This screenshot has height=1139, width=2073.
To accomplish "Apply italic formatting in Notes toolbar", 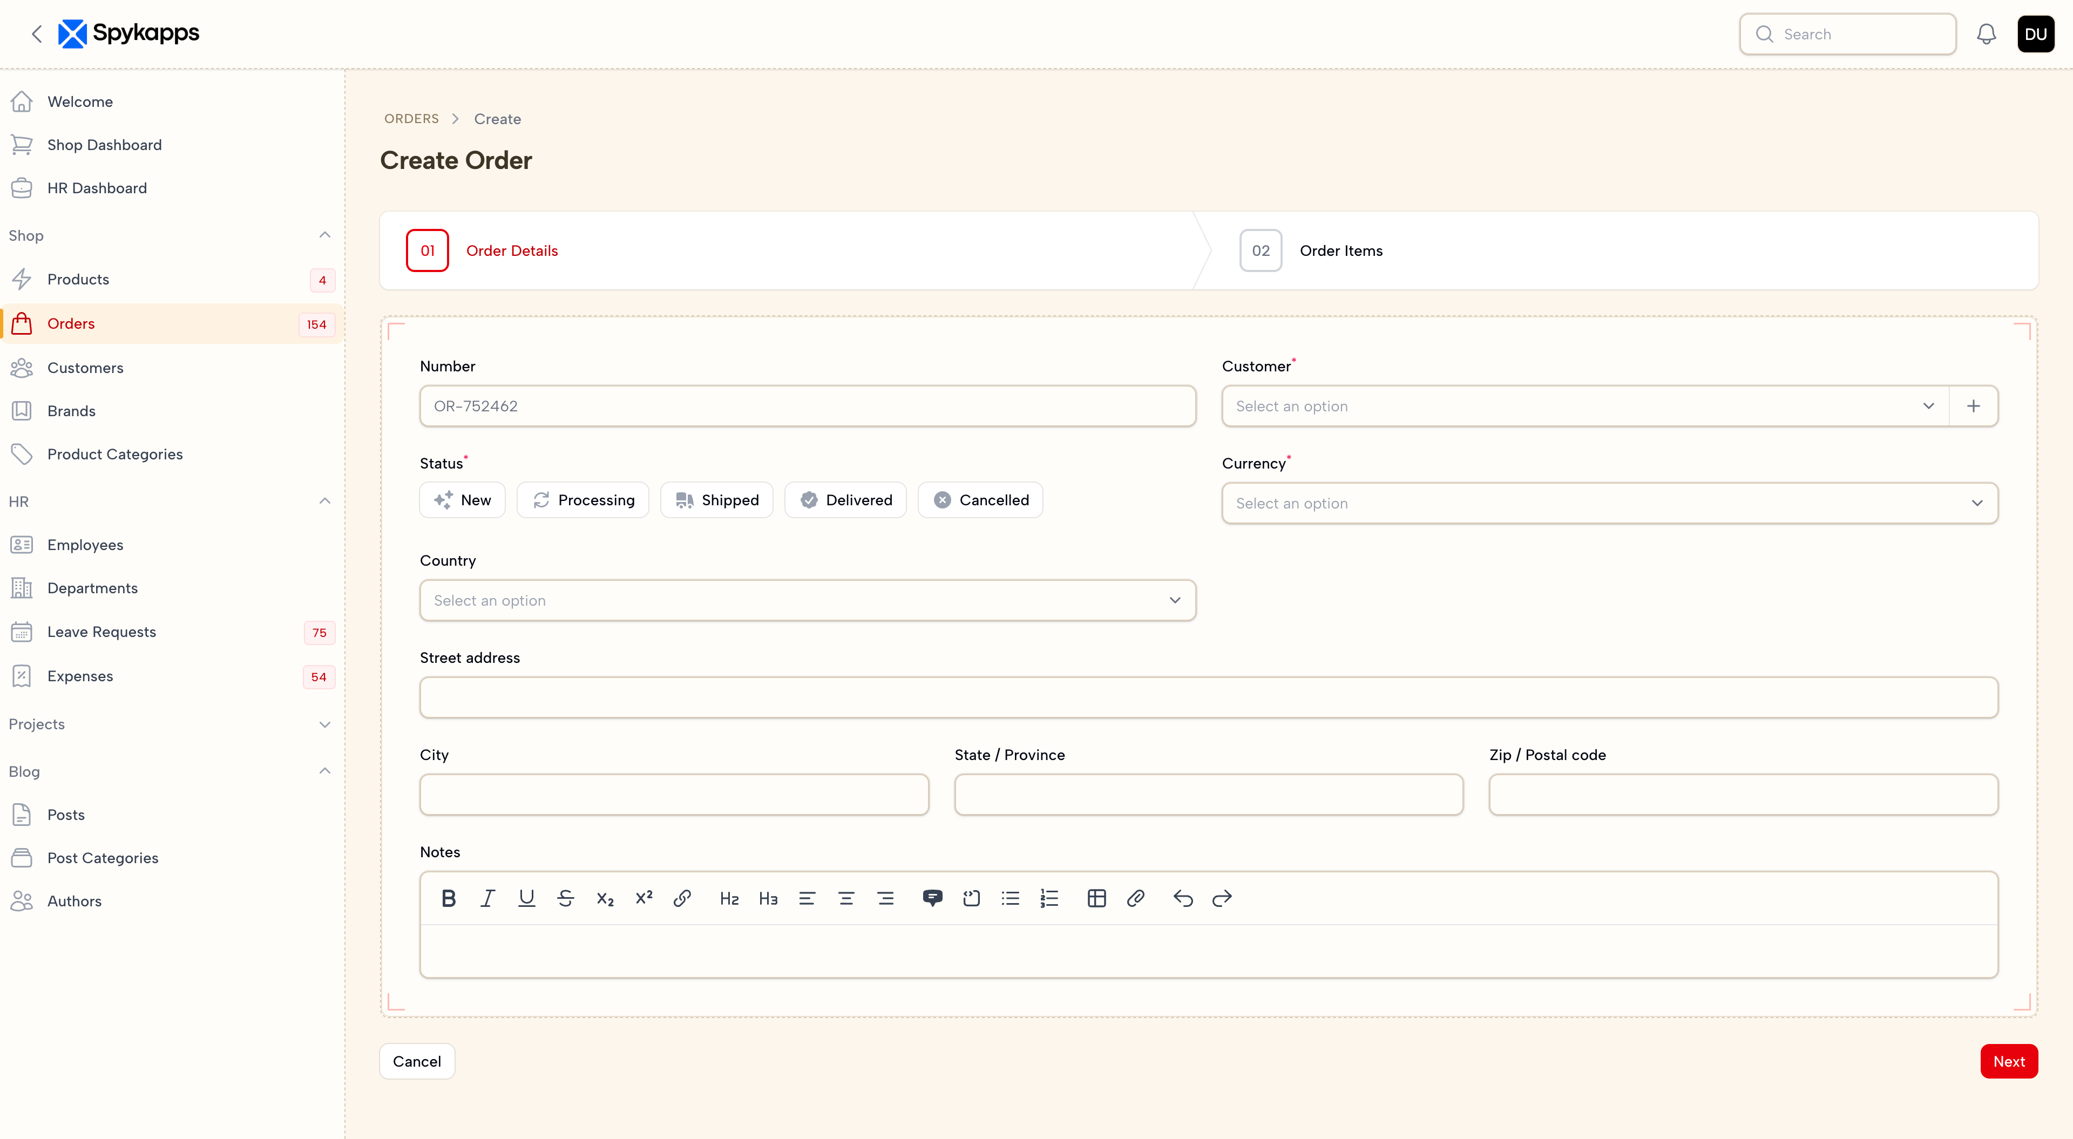I will (487, 898).
